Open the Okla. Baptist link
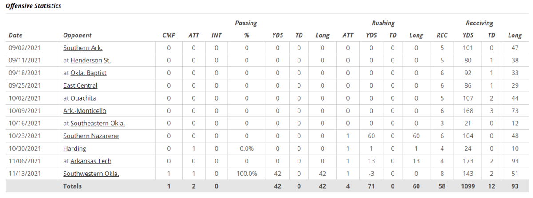 point(88,73)
